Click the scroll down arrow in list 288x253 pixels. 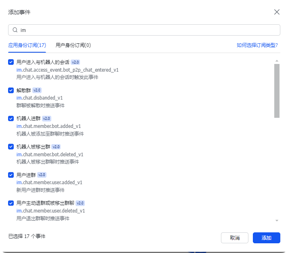(277, 220)
